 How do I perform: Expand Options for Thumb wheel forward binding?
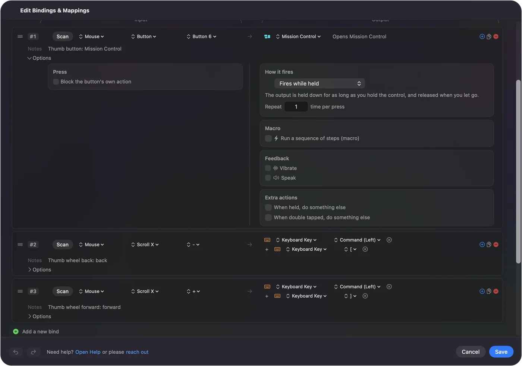click(x=39, y=316)
